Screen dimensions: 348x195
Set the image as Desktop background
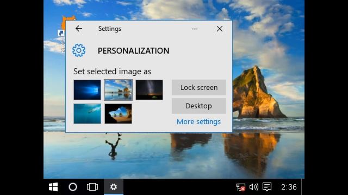pos(199,106)
